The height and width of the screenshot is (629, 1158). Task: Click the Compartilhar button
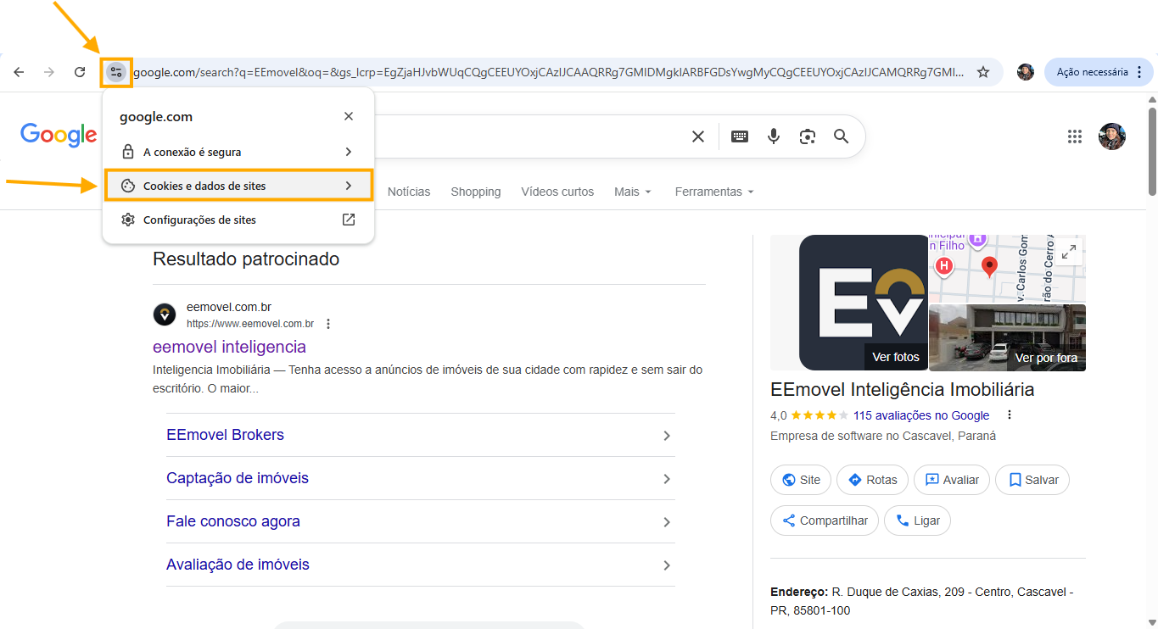825,520
